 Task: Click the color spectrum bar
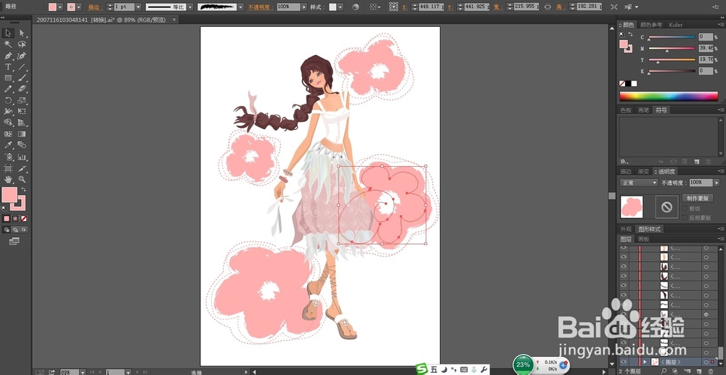669,96
